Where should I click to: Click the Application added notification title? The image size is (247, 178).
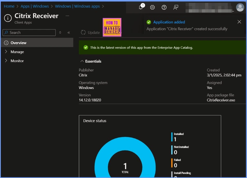(x=169, y=22)
